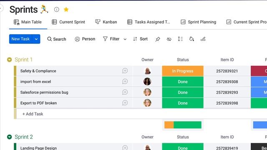
Task: Select item ID 2572839321
Action: point(227,71)
